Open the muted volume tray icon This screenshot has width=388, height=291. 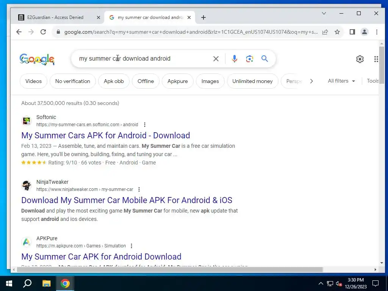pyautogui.click(x=339, y=283)
